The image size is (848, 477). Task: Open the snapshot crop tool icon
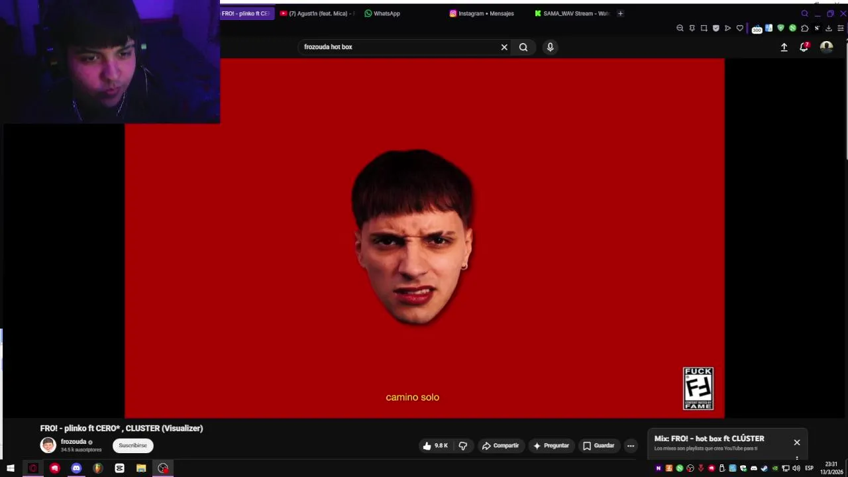(704, 28)
